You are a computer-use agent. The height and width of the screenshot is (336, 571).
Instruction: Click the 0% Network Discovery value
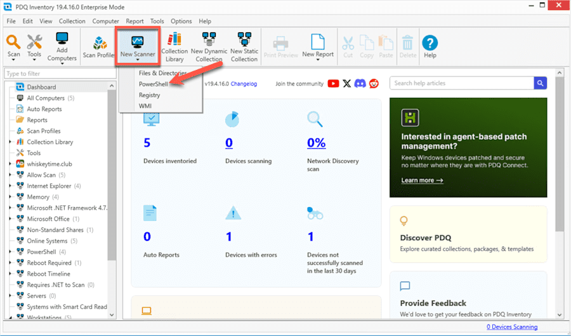pyautogui.click(x=316, y=143)
